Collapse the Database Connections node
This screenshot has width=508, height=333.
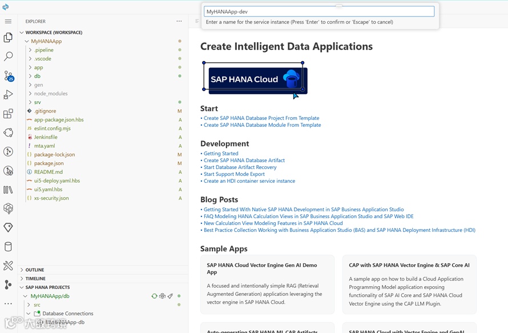point(29,314)
